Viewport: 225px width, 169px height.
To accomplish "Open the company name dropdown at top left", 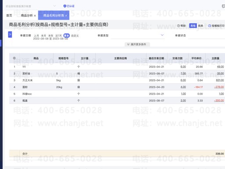I will coord(31,6).
